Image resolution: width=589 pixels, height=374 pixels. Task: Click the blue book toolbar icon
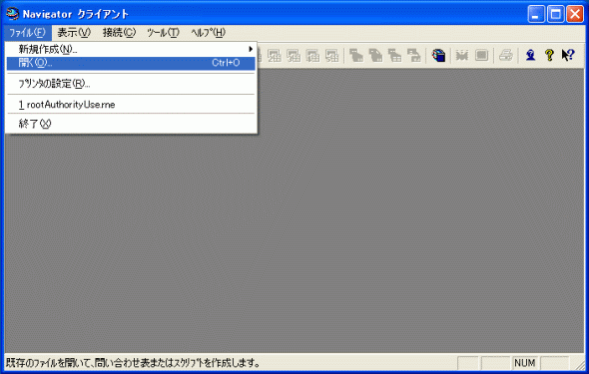point(438,56)
